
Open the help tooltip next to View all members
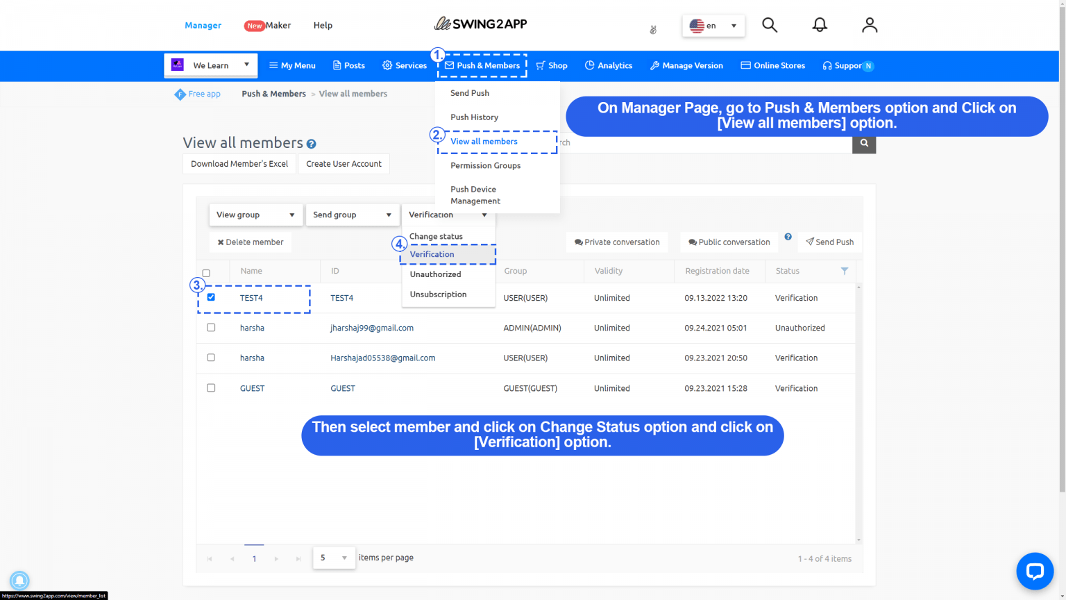click(x=311, y=144)
